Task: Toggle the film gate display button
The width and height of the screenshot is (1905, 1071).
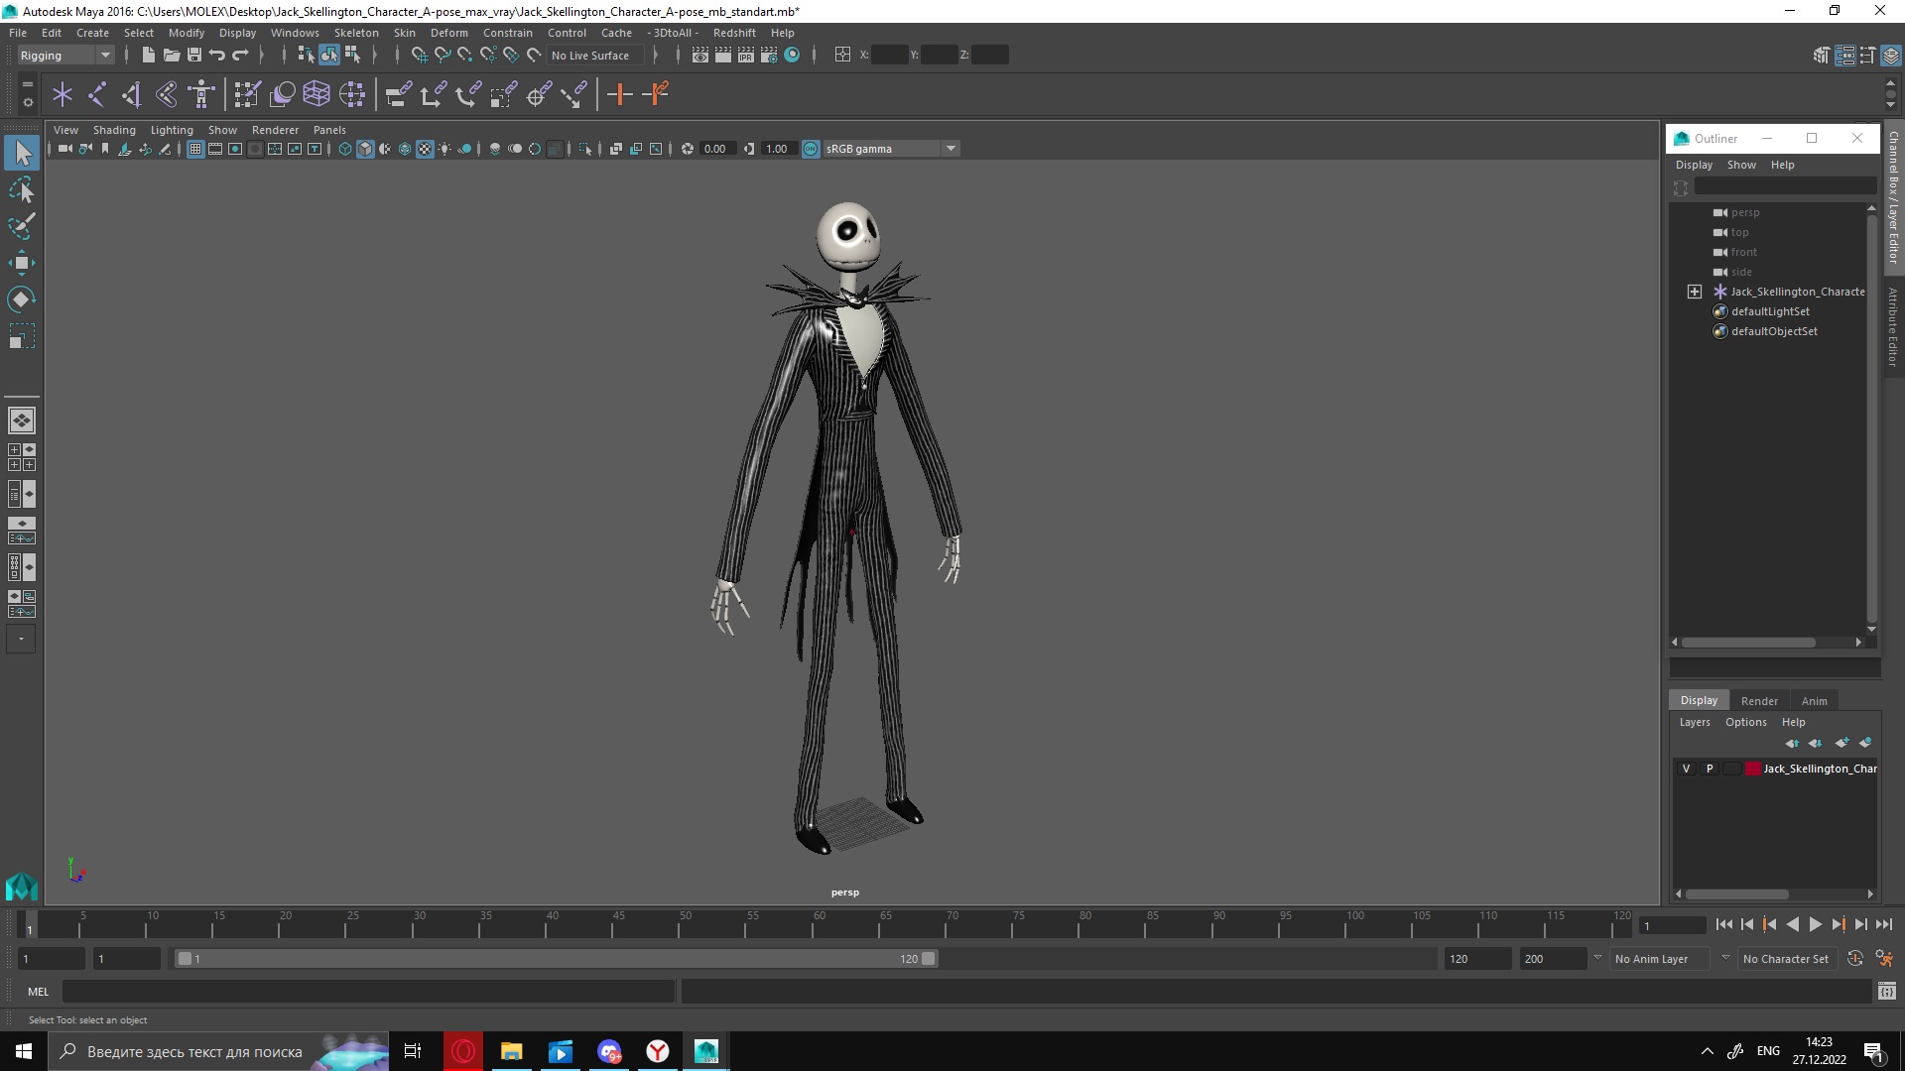Action: click(x=215, y=149)
